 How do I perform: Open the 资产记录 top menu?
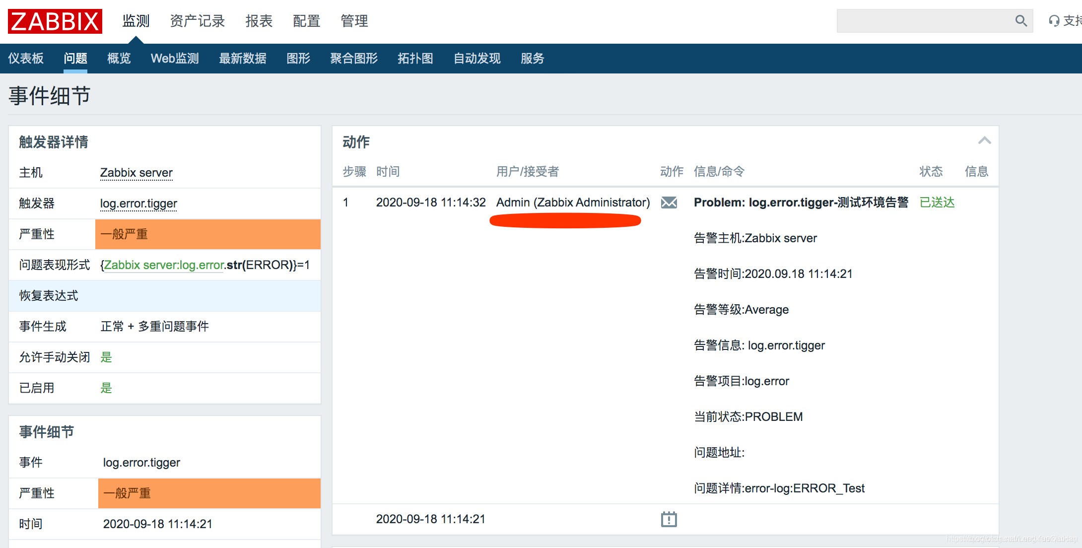[198, 21]
